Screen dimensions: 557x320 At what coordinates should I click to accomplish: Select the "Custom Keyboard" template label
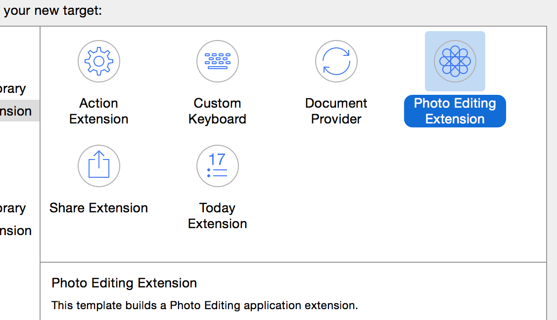pyautogui.click(x=218, y=111)
